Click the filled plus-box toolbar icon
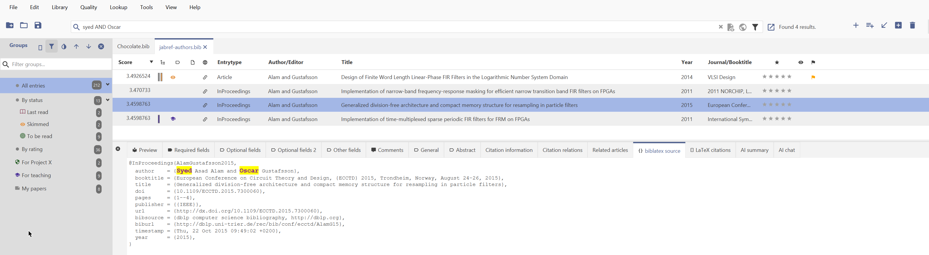This screenshot has width=929, height=255. pyautogui.click(x=898, y=25)
